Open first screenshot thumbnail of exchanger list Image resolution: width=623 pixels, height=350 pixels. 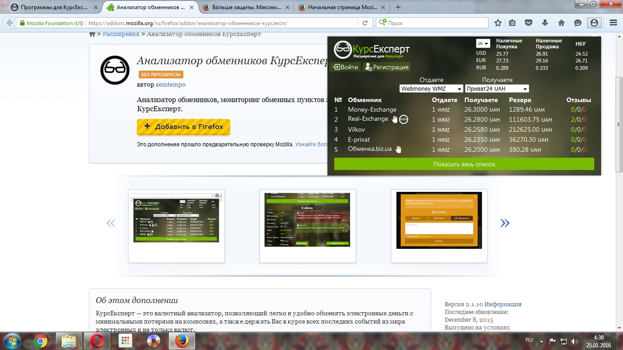tap(177, 226)
